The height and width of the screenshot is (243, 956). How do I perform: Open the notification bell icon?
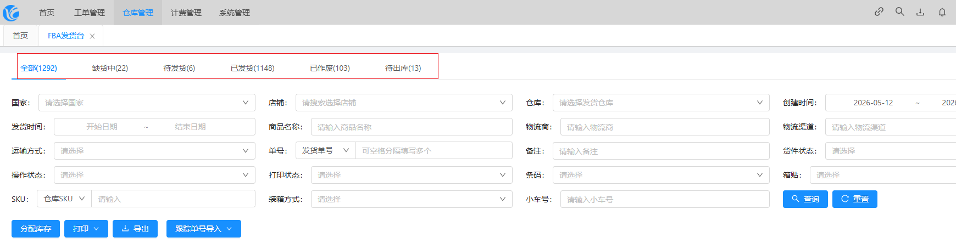(942, 12)
